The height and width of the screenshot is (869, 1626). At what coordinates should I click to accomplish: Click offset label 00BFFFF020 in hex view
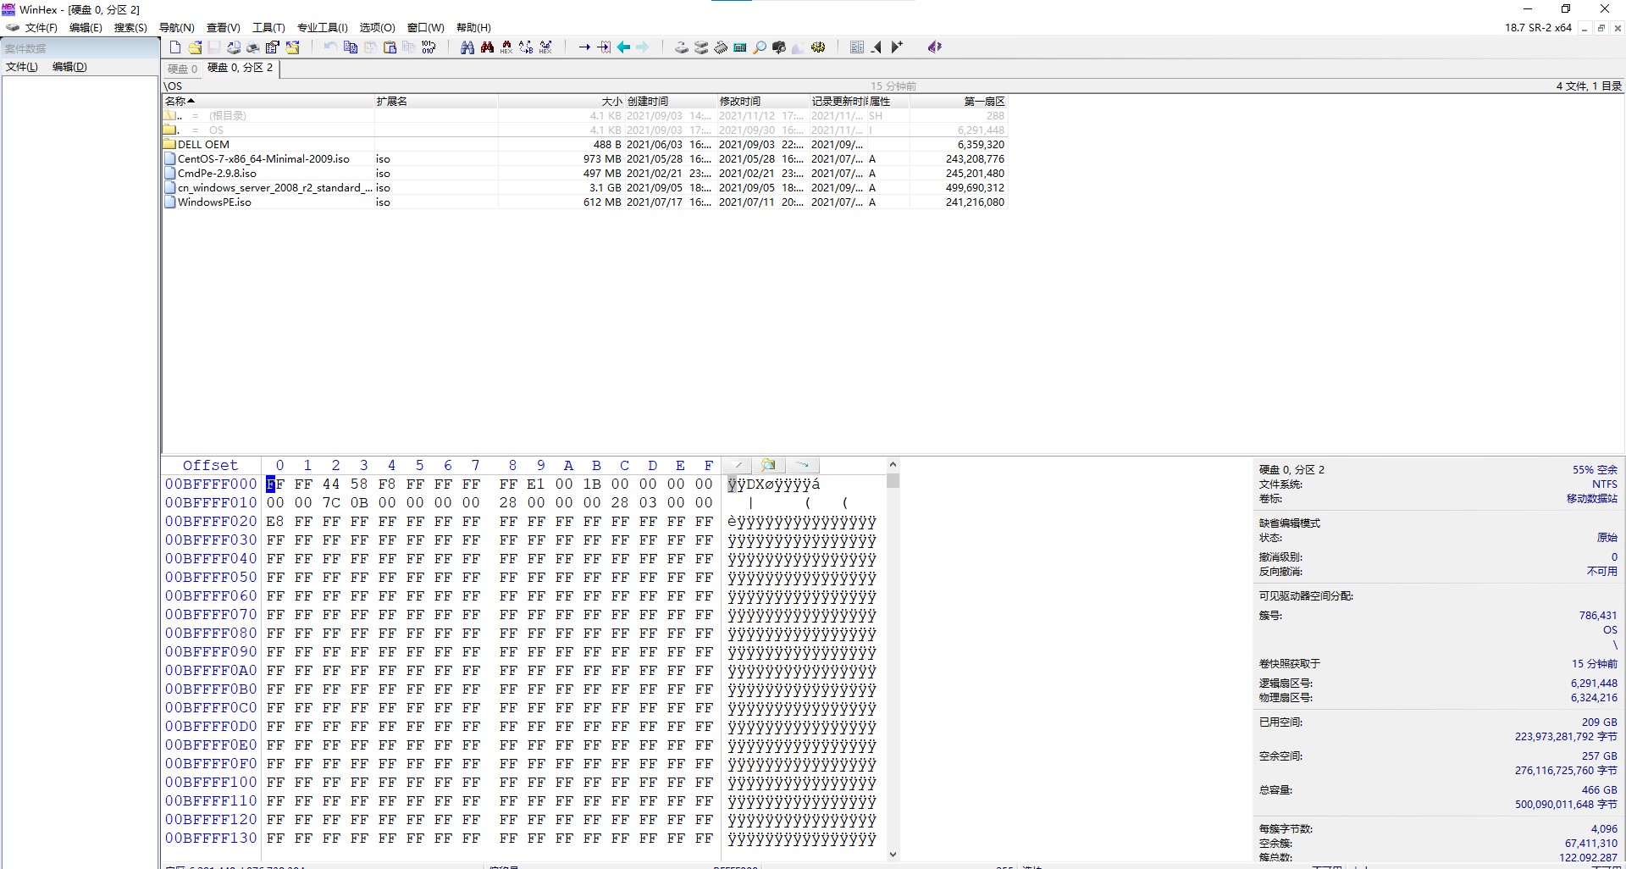(x=211, y=522)
